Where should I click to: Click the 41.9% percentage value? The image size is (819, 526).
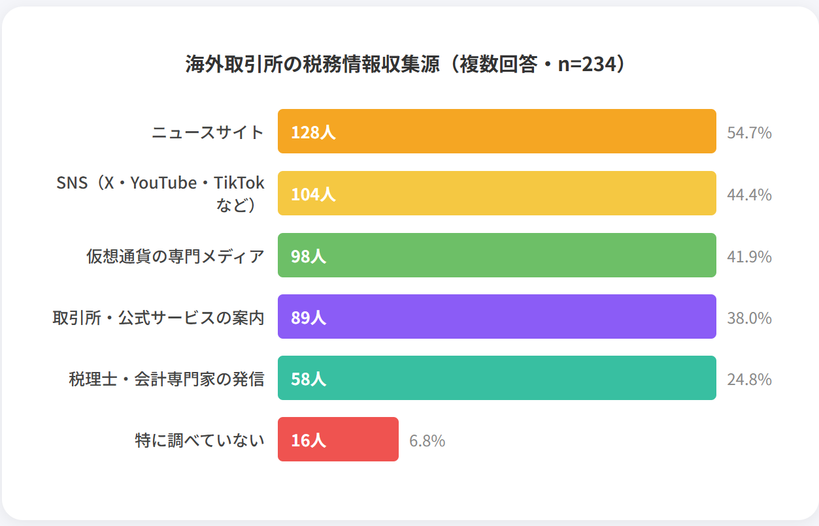749,256
